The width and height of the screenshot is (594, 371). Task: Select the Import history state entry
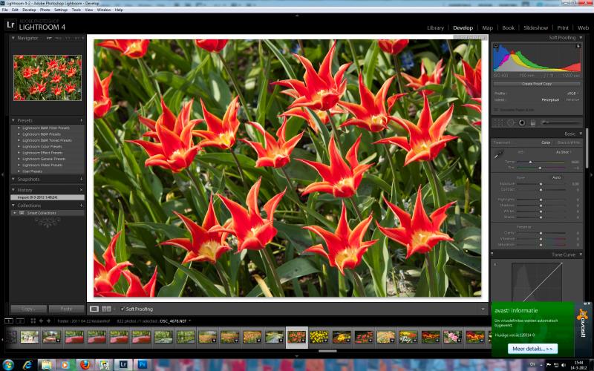coord(48,197)
